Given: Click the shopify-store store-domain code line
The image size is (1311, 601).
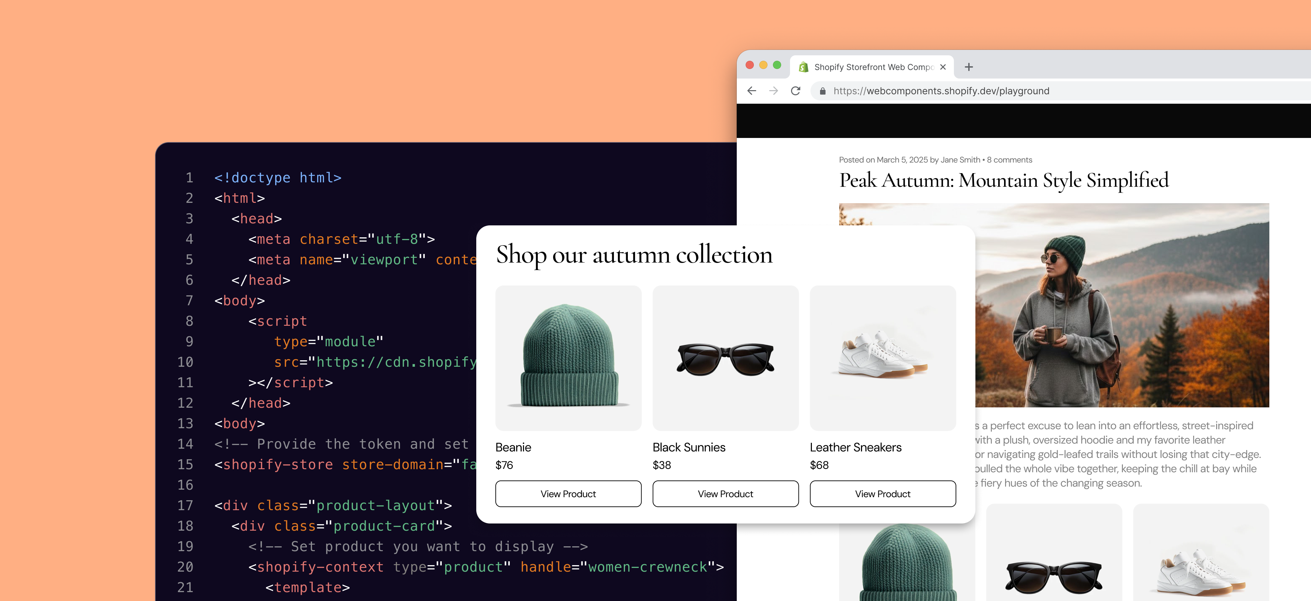Looking at the screenshot, I should [345, 465].
